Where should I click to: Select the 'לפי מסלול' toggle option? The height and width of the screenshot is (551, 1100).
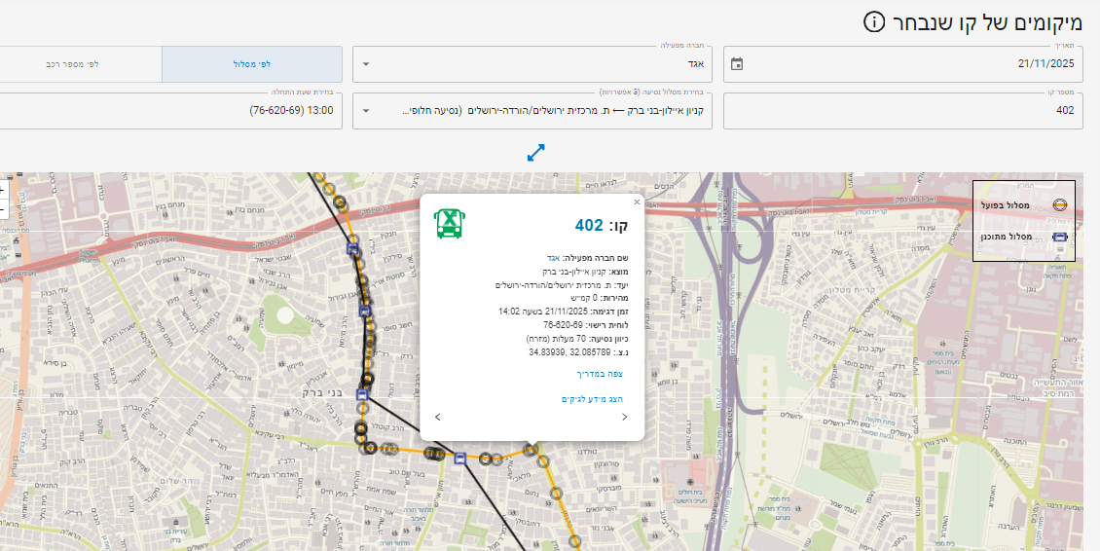252,64
